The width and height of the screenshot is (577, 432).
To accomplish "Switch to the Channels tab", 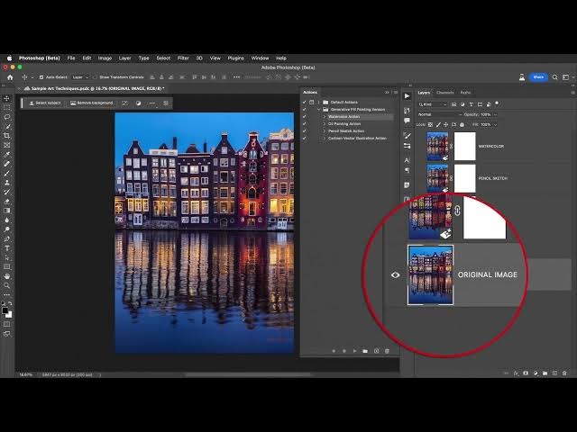I will coord(445,92).
